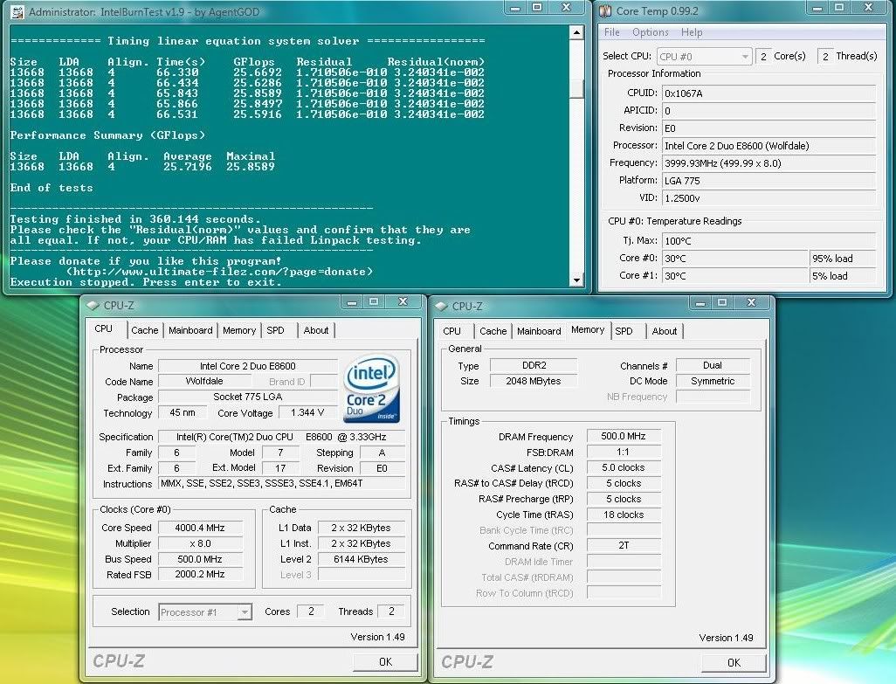
Task: Click the IntelBurnTest scrollbar down arrow
Action: pyautogui.click(x=576, y=280)
